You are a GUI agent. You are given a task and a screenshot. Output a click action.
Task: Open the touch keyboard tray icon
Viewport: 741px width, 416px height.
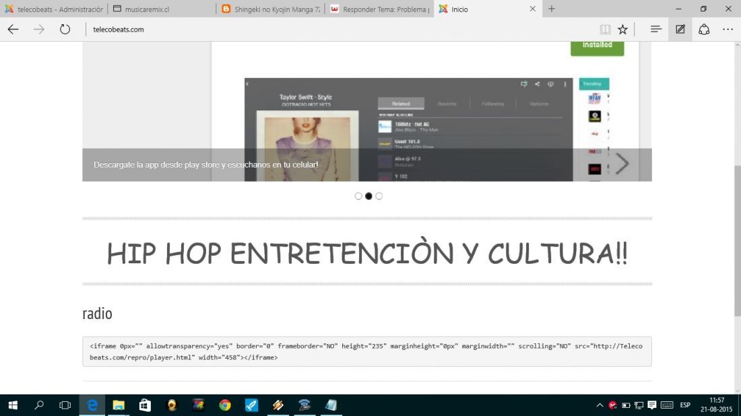pos(667,405)
